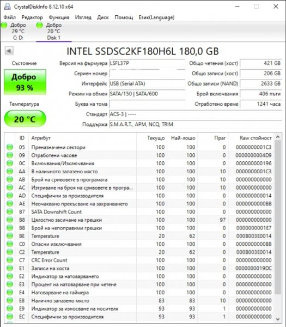Click the firmware version field LSFL37P
This screenshot has width=286, height=327.
pos(147,63)
